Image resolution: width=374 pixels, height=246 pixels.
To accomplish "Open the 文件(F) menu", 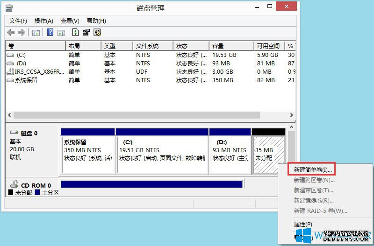I will click(x=18, y=21).
